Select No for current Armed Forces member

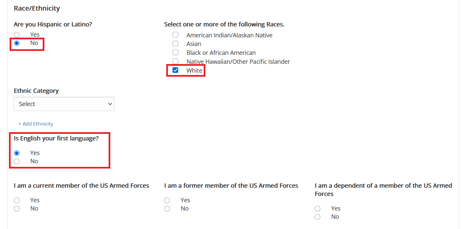tap(17, 209)
